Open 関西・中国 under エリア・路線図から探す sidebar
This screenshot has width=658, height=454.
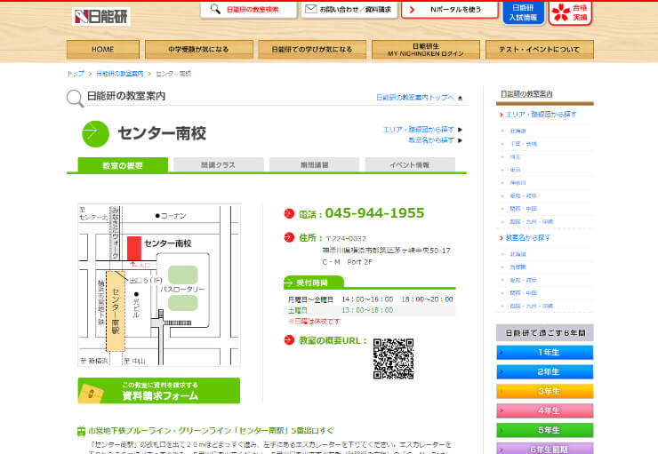(524, 209)
